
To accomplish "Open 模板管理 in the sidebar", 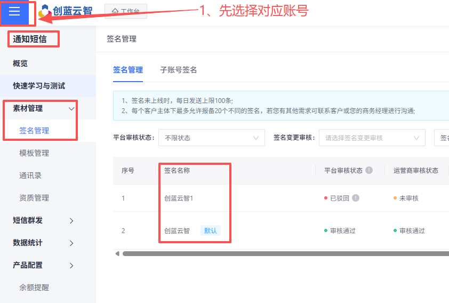I will click(x=34, y=153).
